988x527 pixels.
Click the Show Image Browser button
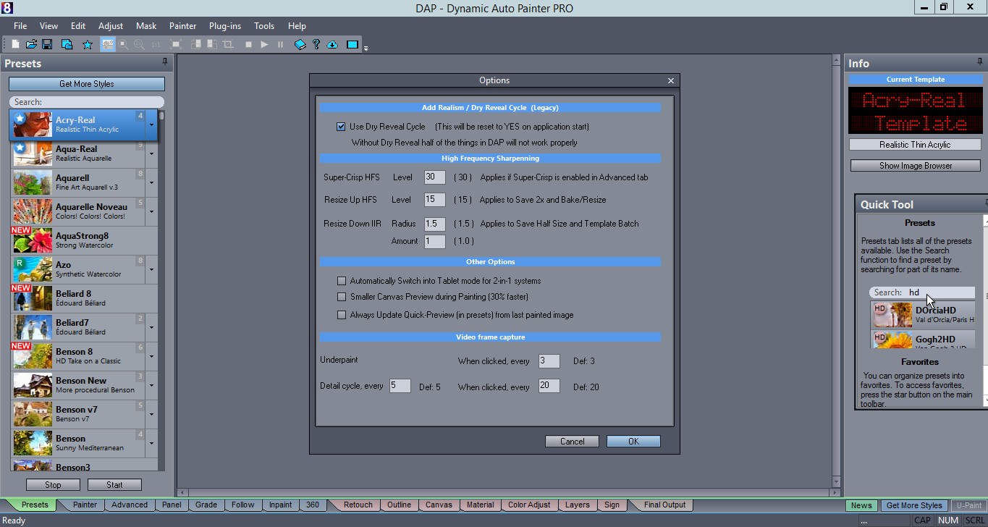[915, 166]
